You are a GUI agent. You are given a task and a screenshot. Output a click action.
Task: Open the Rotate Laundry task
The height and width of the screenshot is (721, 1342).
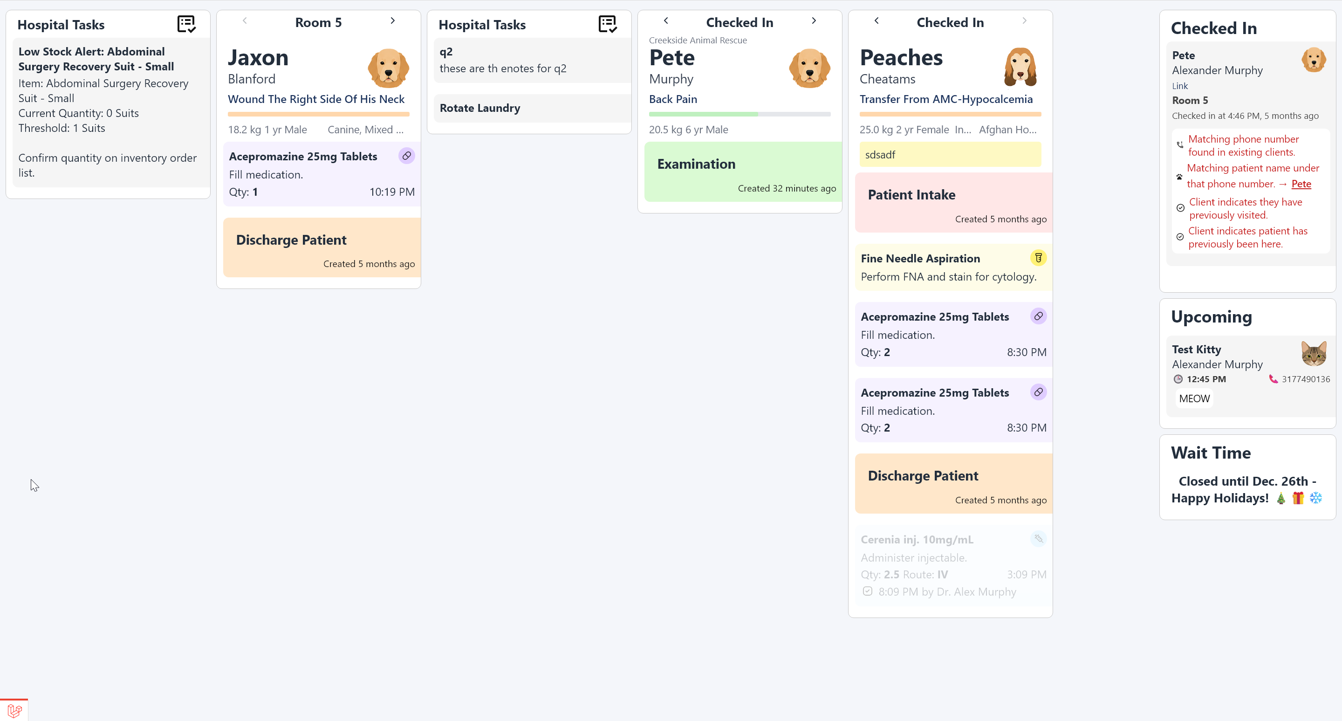coord(533,108)
